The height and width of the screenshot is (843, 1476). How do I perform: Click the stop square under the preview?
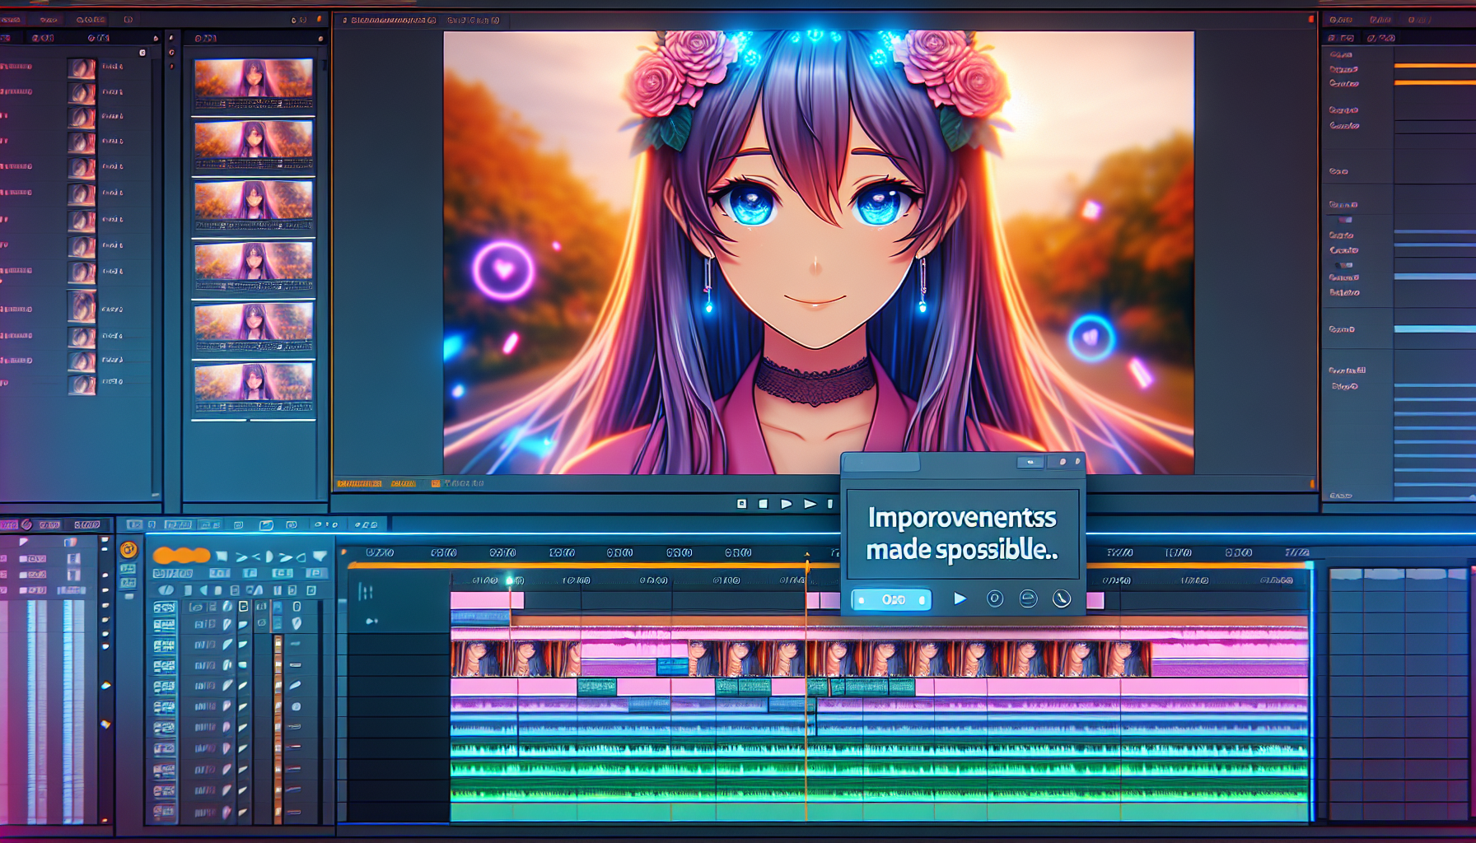click(x=763, y=503)
